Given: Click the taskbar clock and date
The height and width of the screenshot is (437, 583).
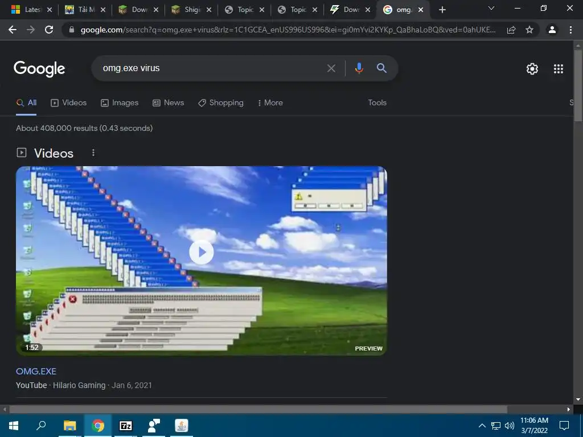Looking at the screenshot, I should pos(534,426).
